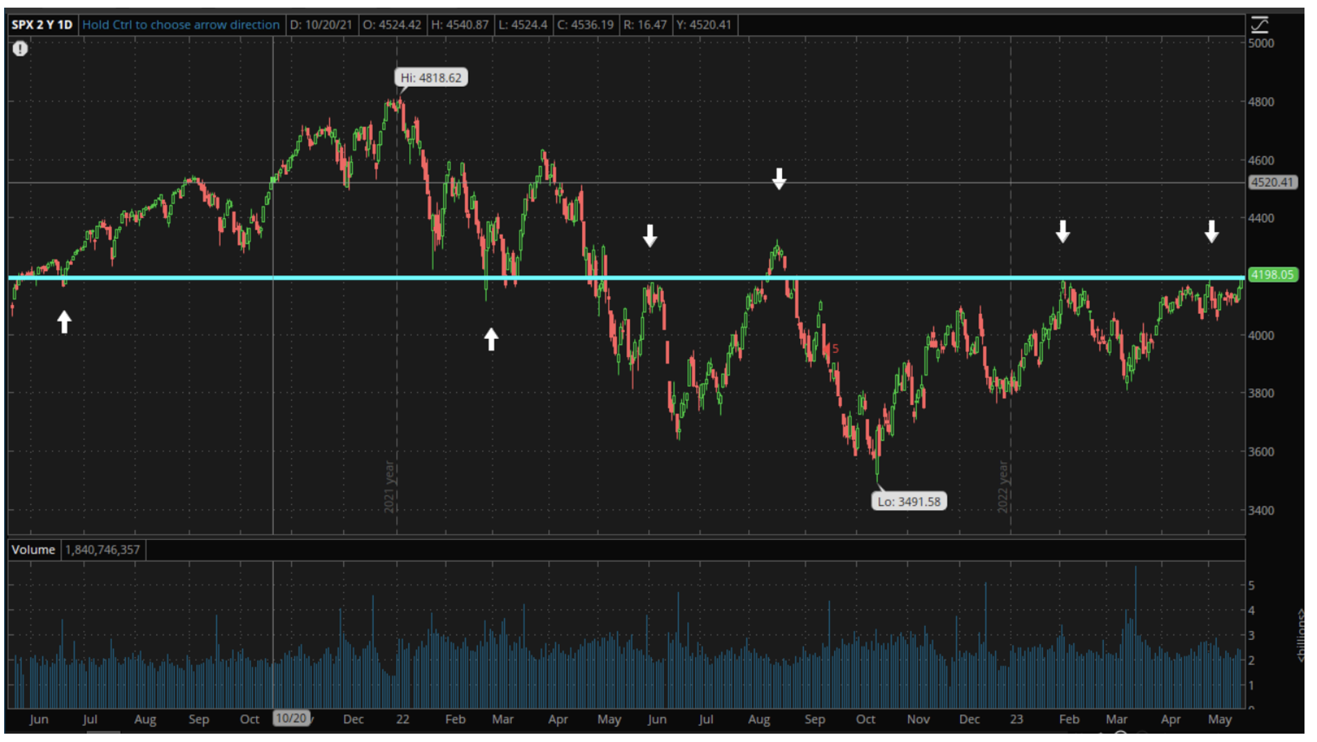Click the Lo: 3491.58 price bubble
This screenshot has width=1317, height=742.
pos(909,502)
